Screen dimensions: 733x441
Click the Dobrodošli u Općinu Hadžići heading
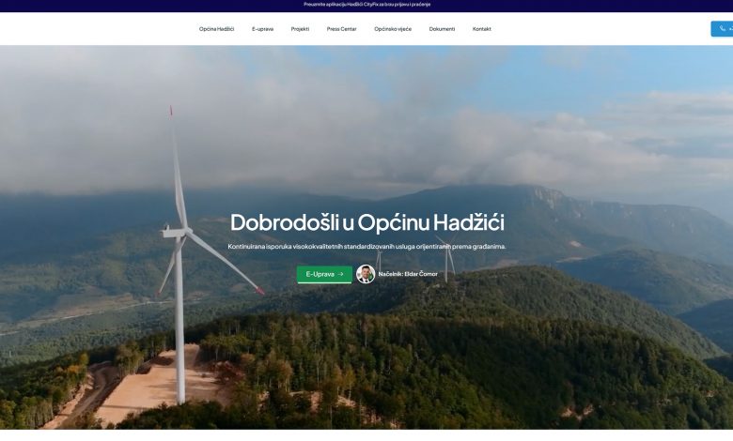[x=366, y=223]
